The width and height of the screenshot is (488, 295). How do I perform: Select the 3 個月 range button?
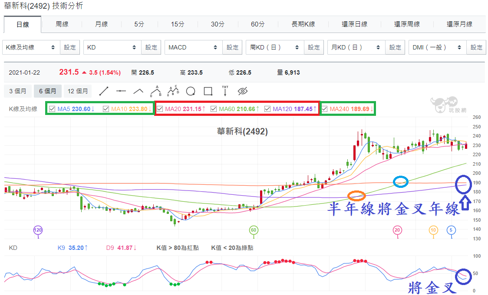coord(18,91)
